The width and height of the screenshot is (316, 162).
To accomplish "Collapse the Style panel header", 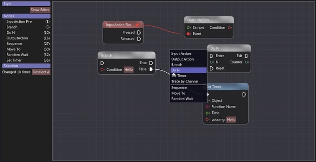I will pyautogui.click(x=26, y=3).
